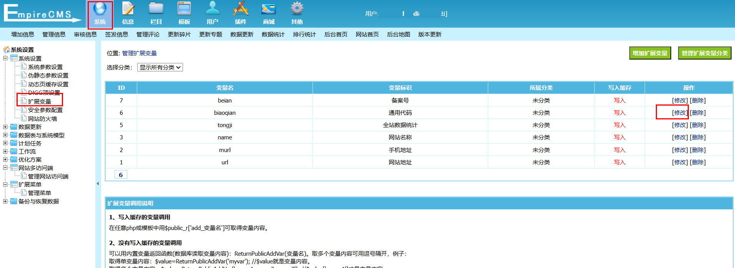Click the 系统 globe icon
Screen dimensions: 735x268
pos(100,9)
